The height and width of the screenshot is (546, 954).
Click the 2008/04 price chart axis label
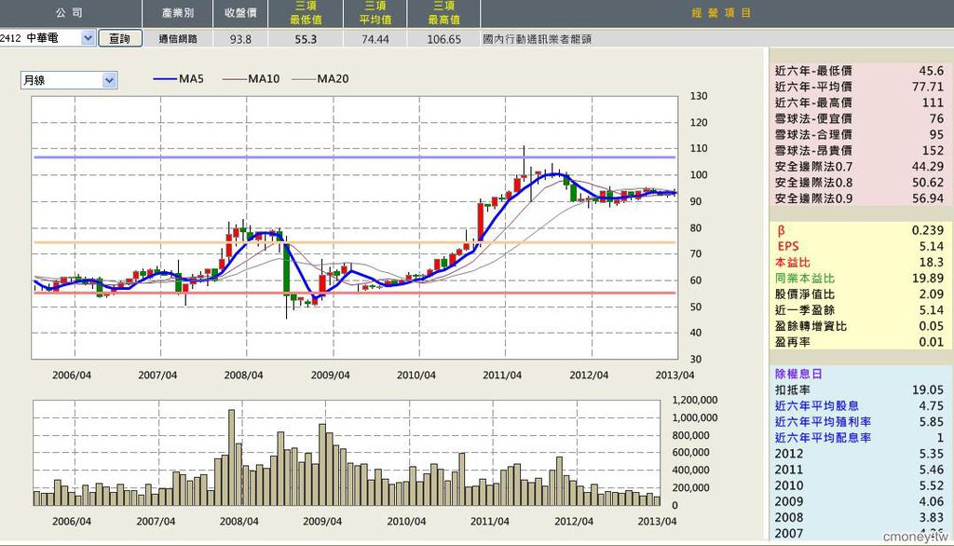click(x=243, y=375)
